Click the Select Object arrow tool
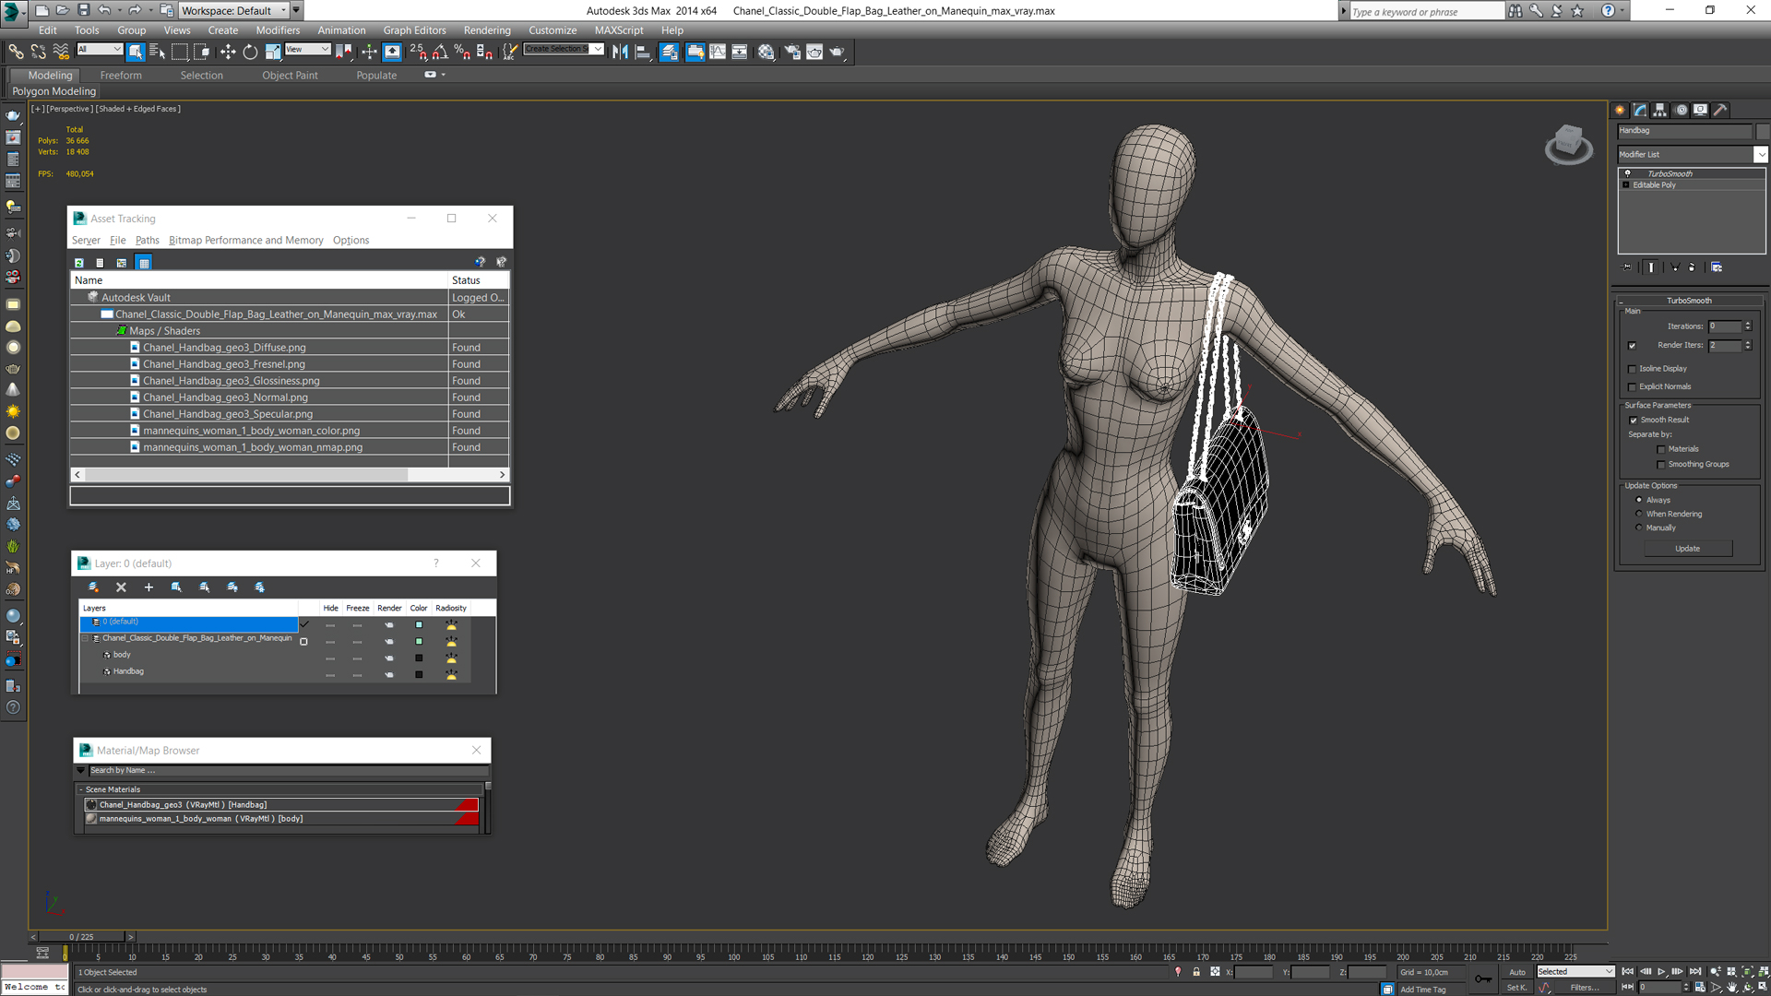This screenshot has height=996, width=1771. [x=136, y=52]
